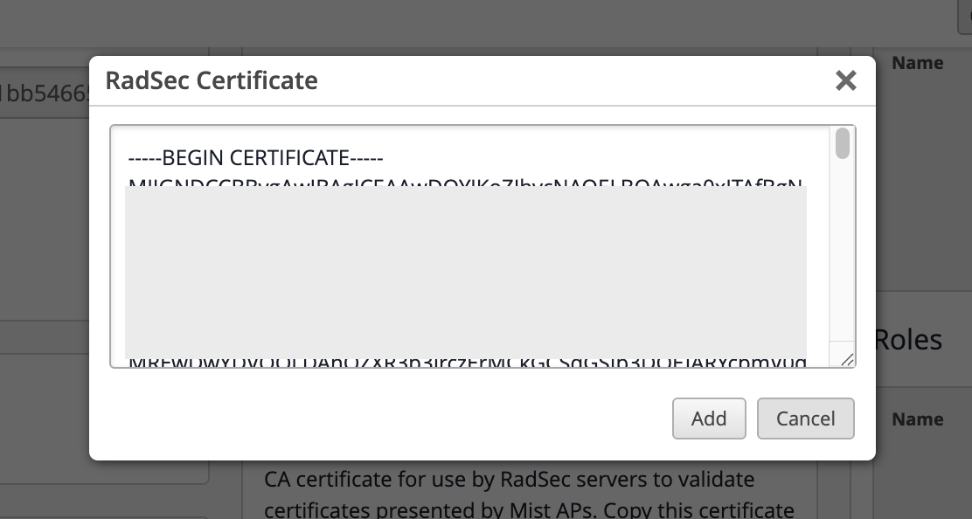
Task: Click the CA certificate description text
Action: pos(529,495)
